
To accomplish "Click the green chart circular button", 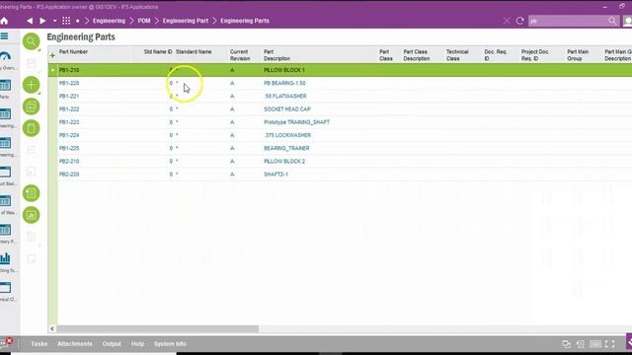I will coord(31,215).
